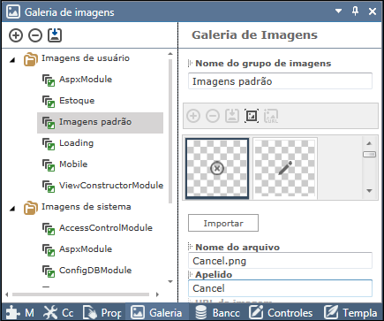The height and width of the screenshot is (321, 384).
Task: Select the Loading image group
Action: [x=76, y=143]
